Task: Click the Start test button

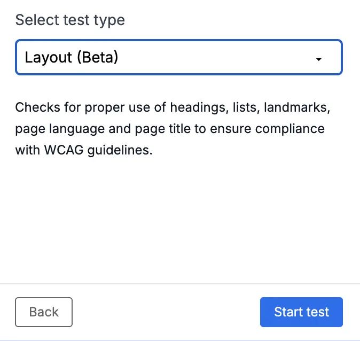Action: (301, 312)
